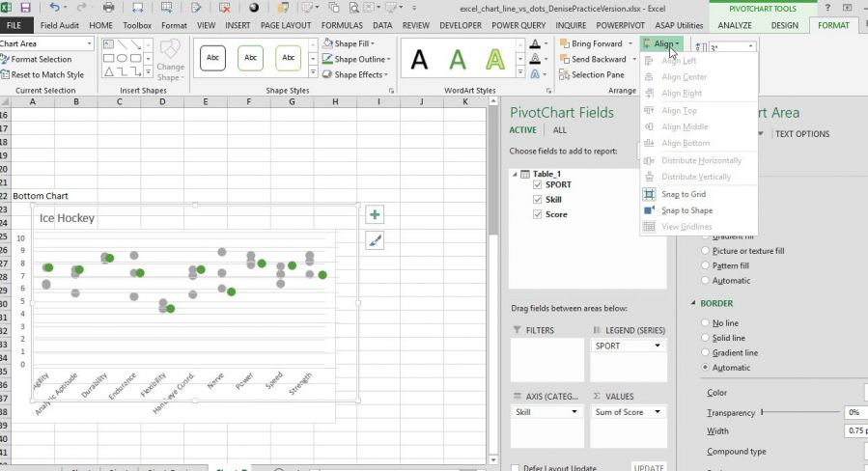Click the Bring Forward button
This screenshot has height=471, width=868.
591,43
